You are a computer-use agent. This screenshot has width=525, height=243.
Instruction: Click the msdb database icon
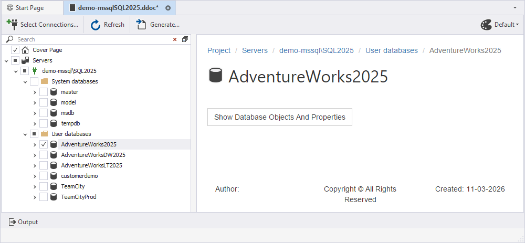pos(54,113)
